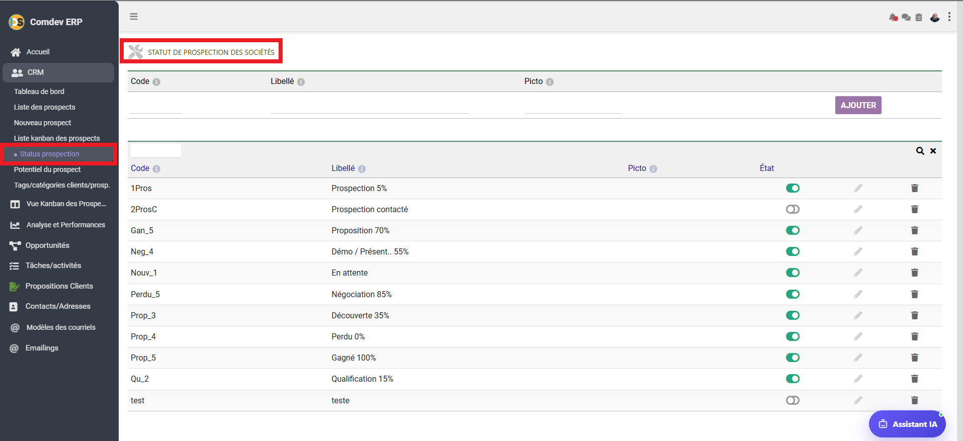Disable the Qu_2 state switch
This screenshot has width=963, height=441.
[793, 379]
